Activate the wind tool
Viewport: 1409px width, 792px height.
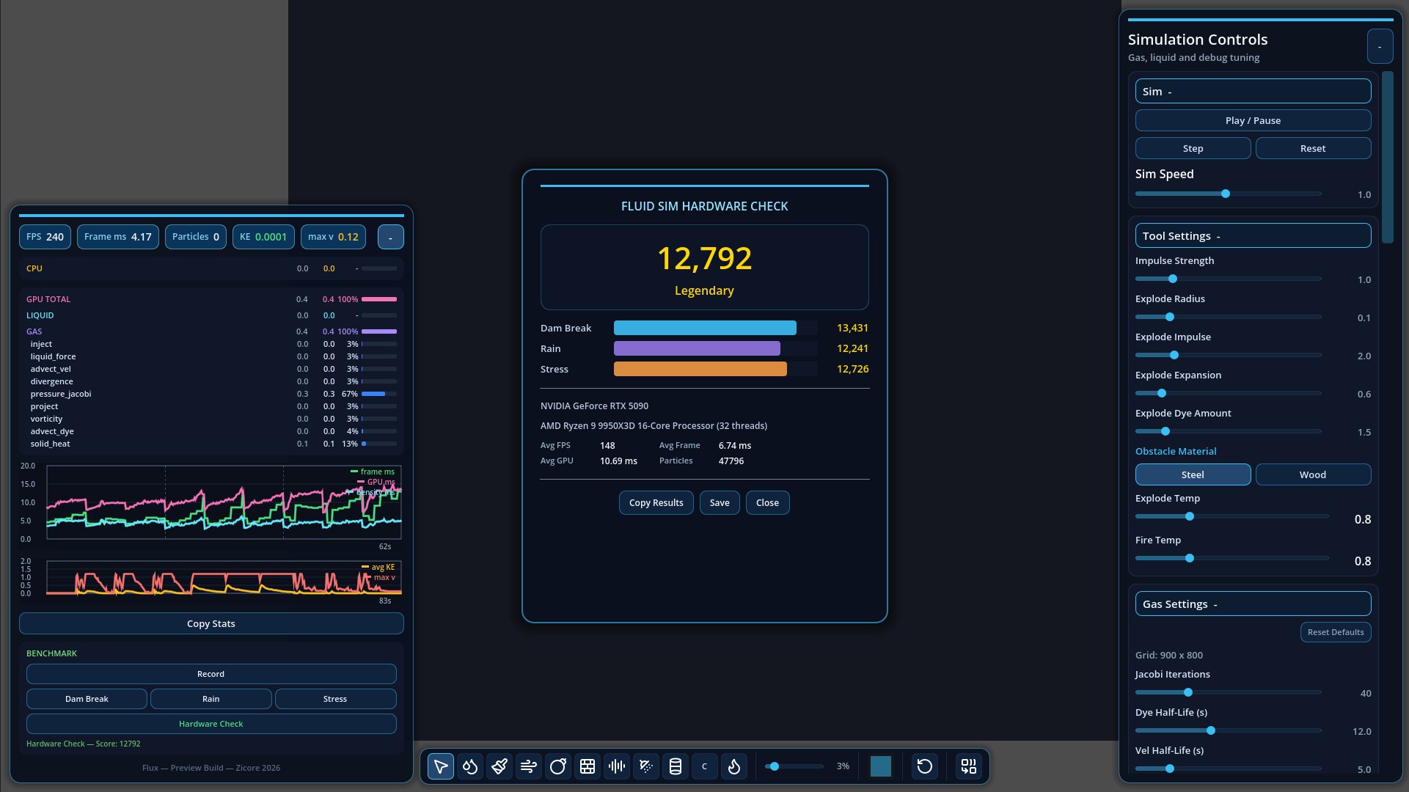[529, 766]
